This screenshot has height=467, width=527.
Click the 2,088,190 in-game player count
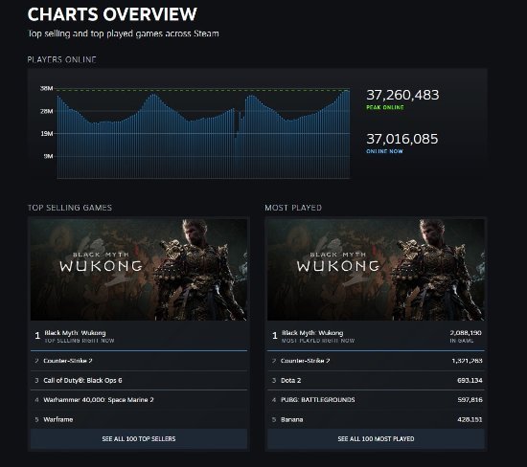coord(466,333)
